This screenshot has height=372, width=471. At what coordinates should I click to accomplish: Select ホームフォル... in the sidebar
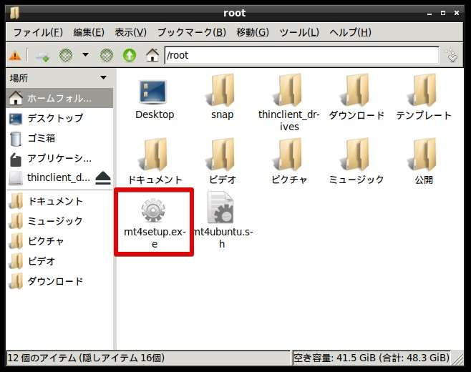point(59,98)
